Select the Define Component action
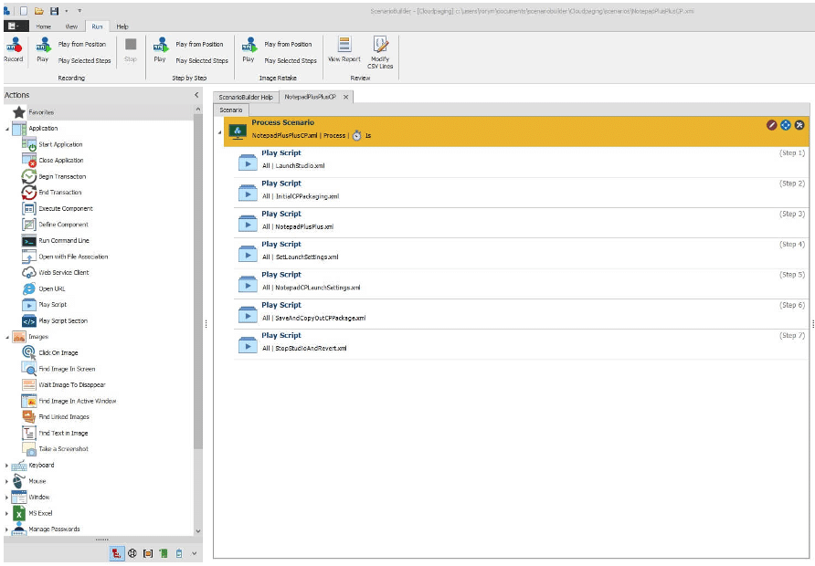 (55, 225)
